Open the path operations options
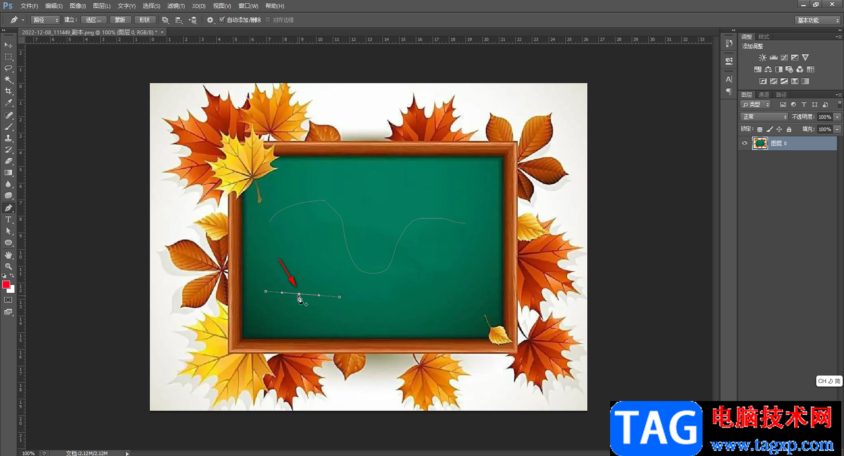The height and width of the screenshot is (456, 844). 165,20
